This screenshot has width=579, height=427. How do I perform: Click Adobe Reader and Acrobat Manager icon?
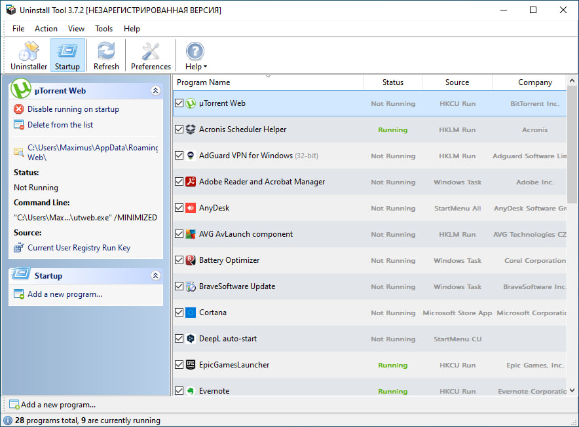click(191, 182)
